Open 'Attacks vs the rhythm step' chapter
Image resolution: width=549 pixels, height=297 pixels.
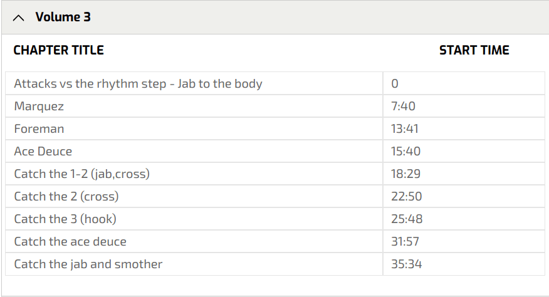(x=138, y=83)
